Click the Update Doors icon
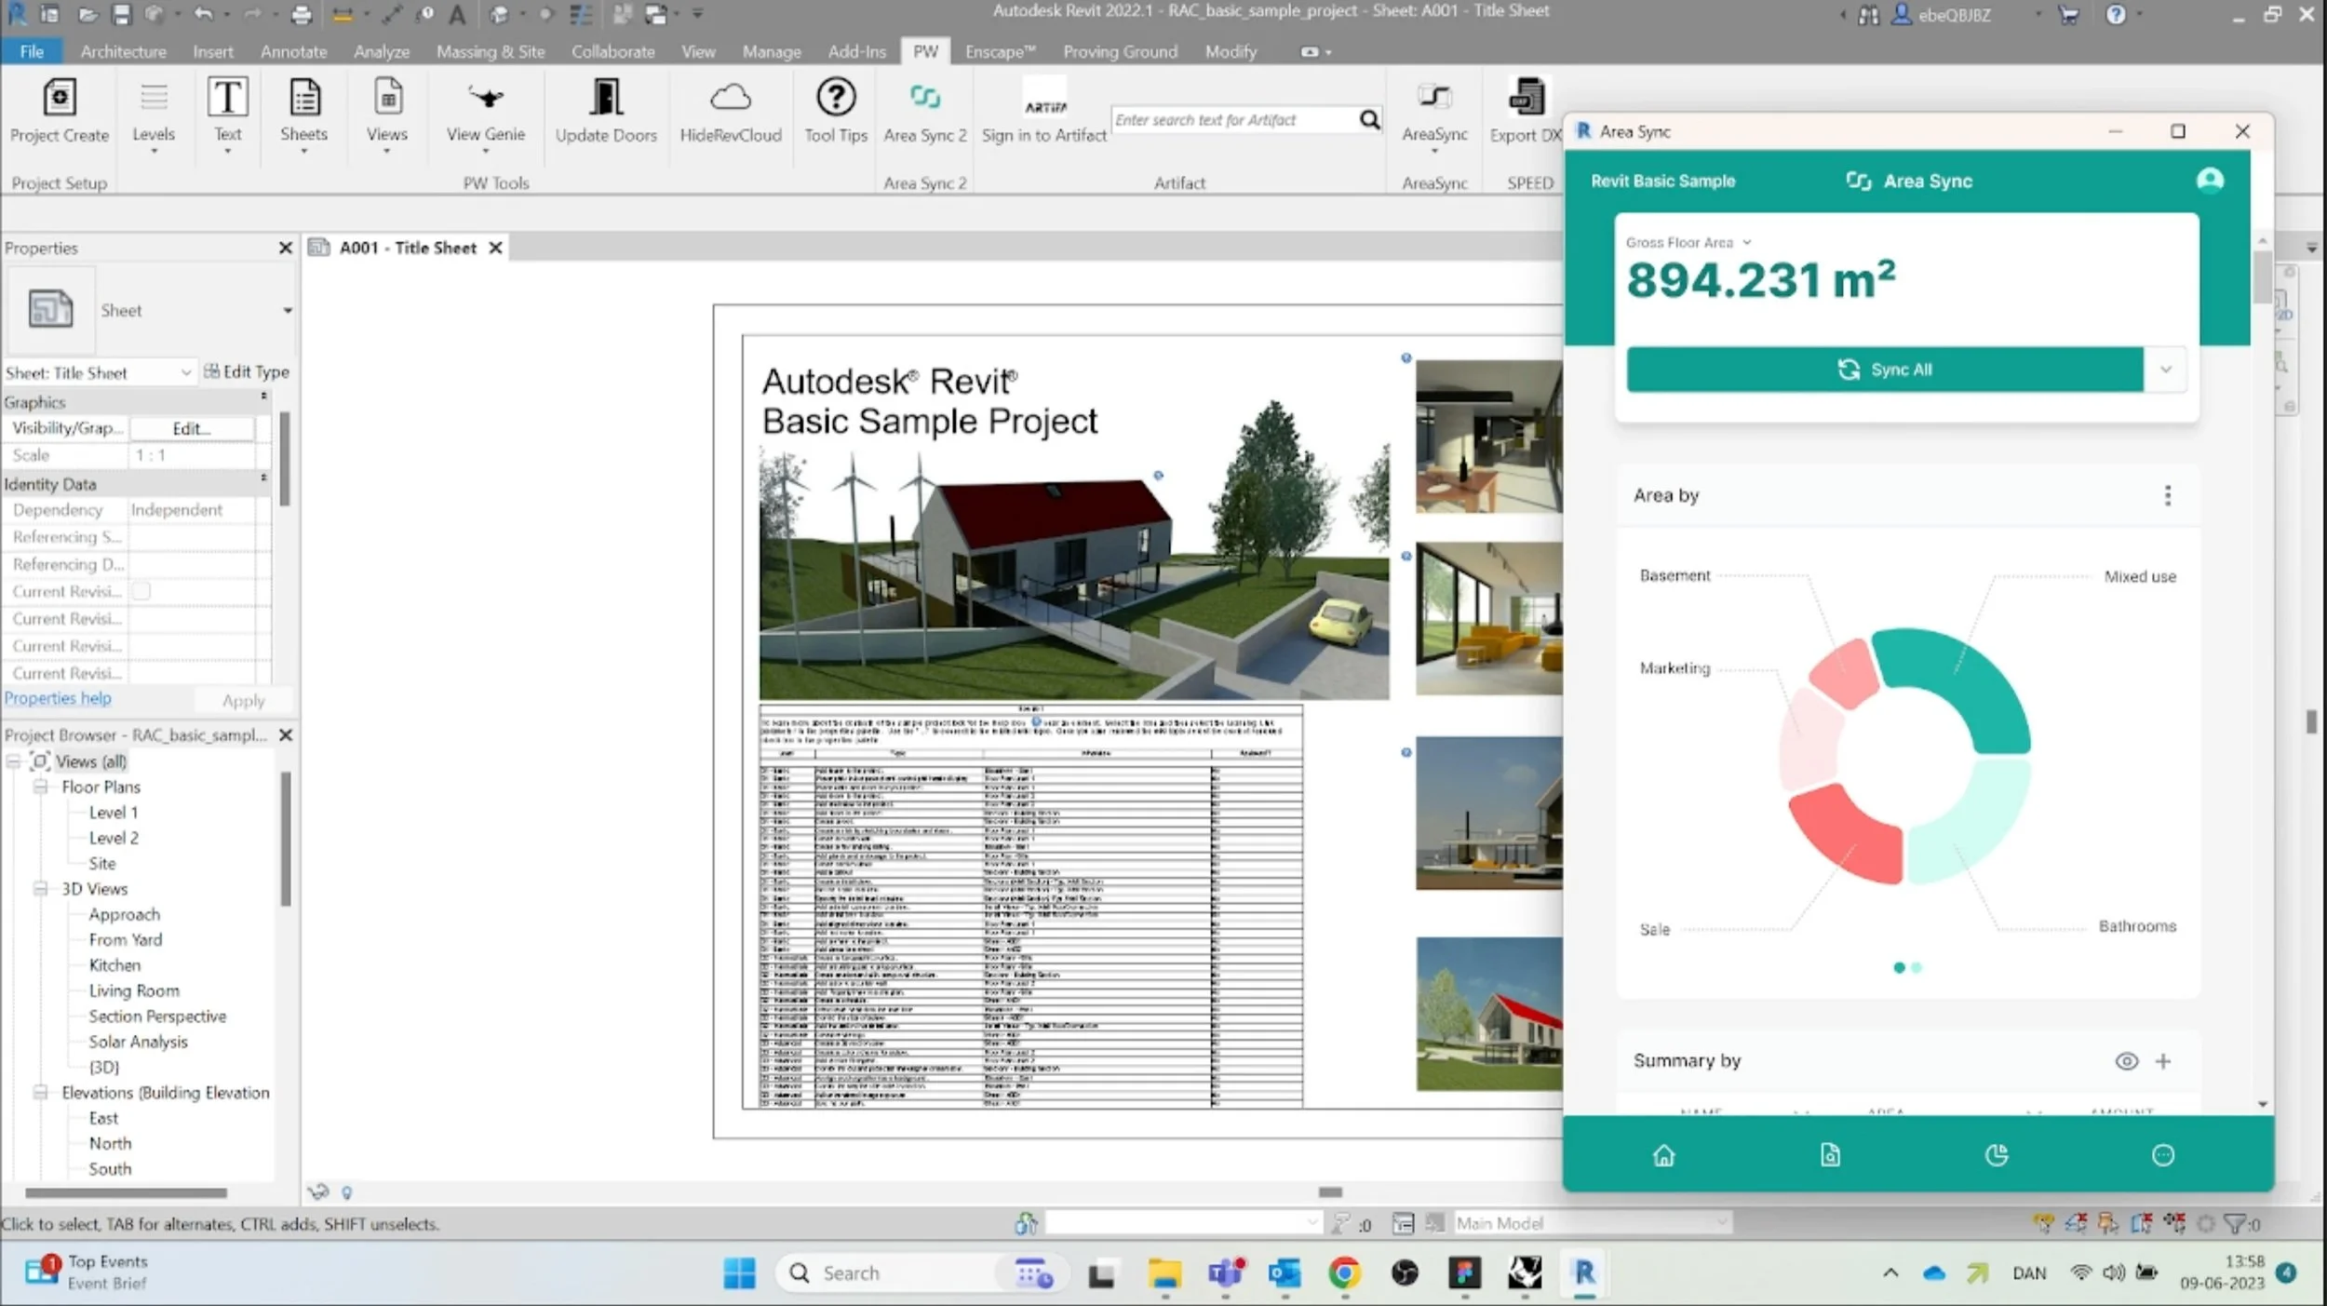Screen dimensions: 2327x1306 pyautogui.click(x=606, y=97)
